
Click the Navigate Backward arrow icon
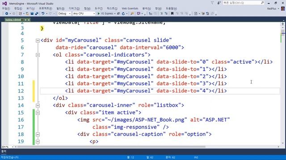click(7, 14)
